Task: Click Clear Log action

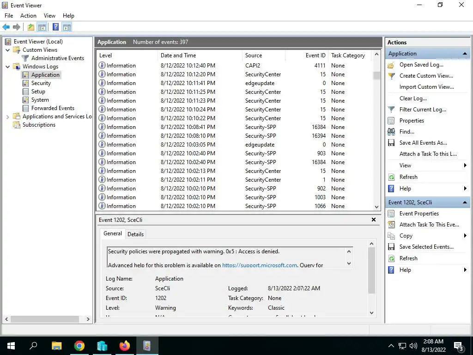Action: click(x=413, y=98)
